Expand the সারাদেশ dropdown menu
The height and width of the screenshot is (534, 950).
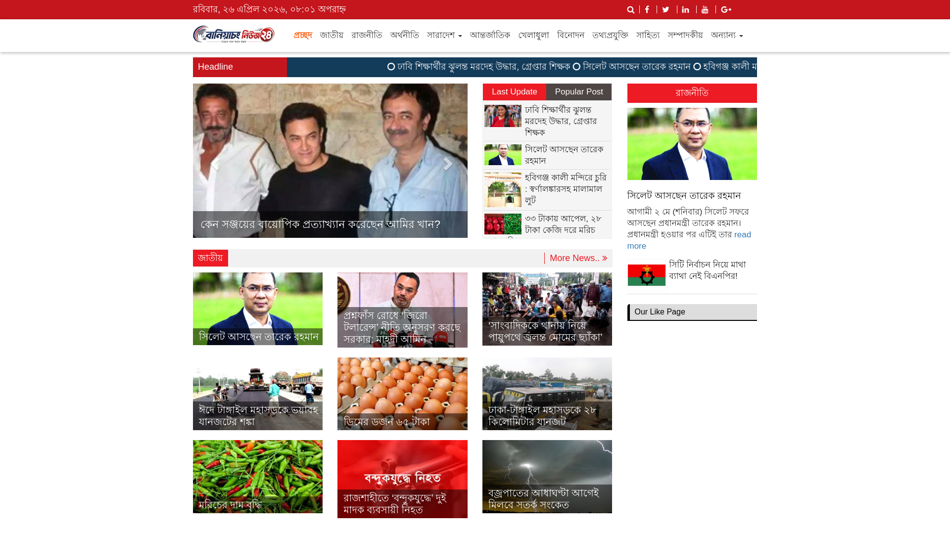pyautogui.click(x=444, y=36)
